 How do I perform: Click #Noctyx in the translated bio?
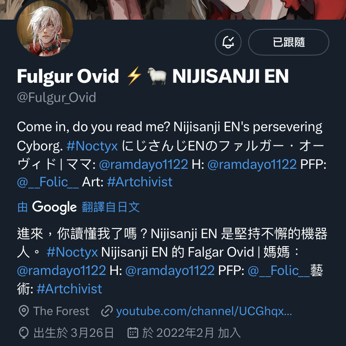click(x=72, y=252)
